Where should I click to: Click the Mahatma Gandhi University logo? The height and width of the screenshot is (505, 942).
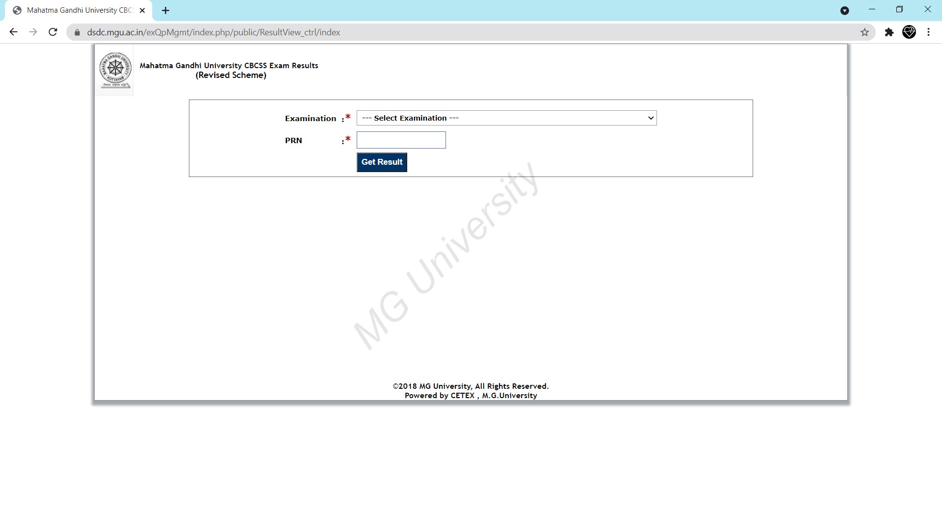pos(115,71)
